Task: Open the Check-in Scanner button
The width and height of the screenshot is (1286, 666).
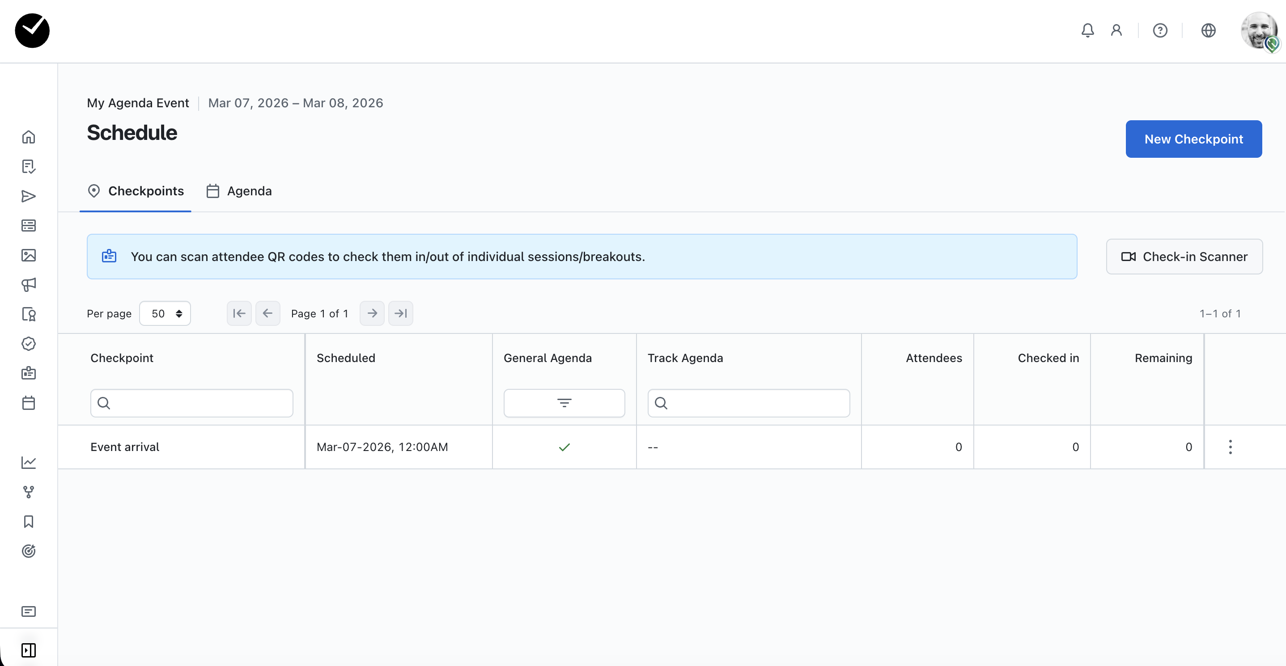Action: pos(1184,257)
